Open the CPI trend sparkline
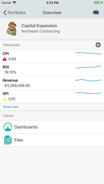This screenshot has height=184, width=104. pyautogui.click(x=88, y=53)
